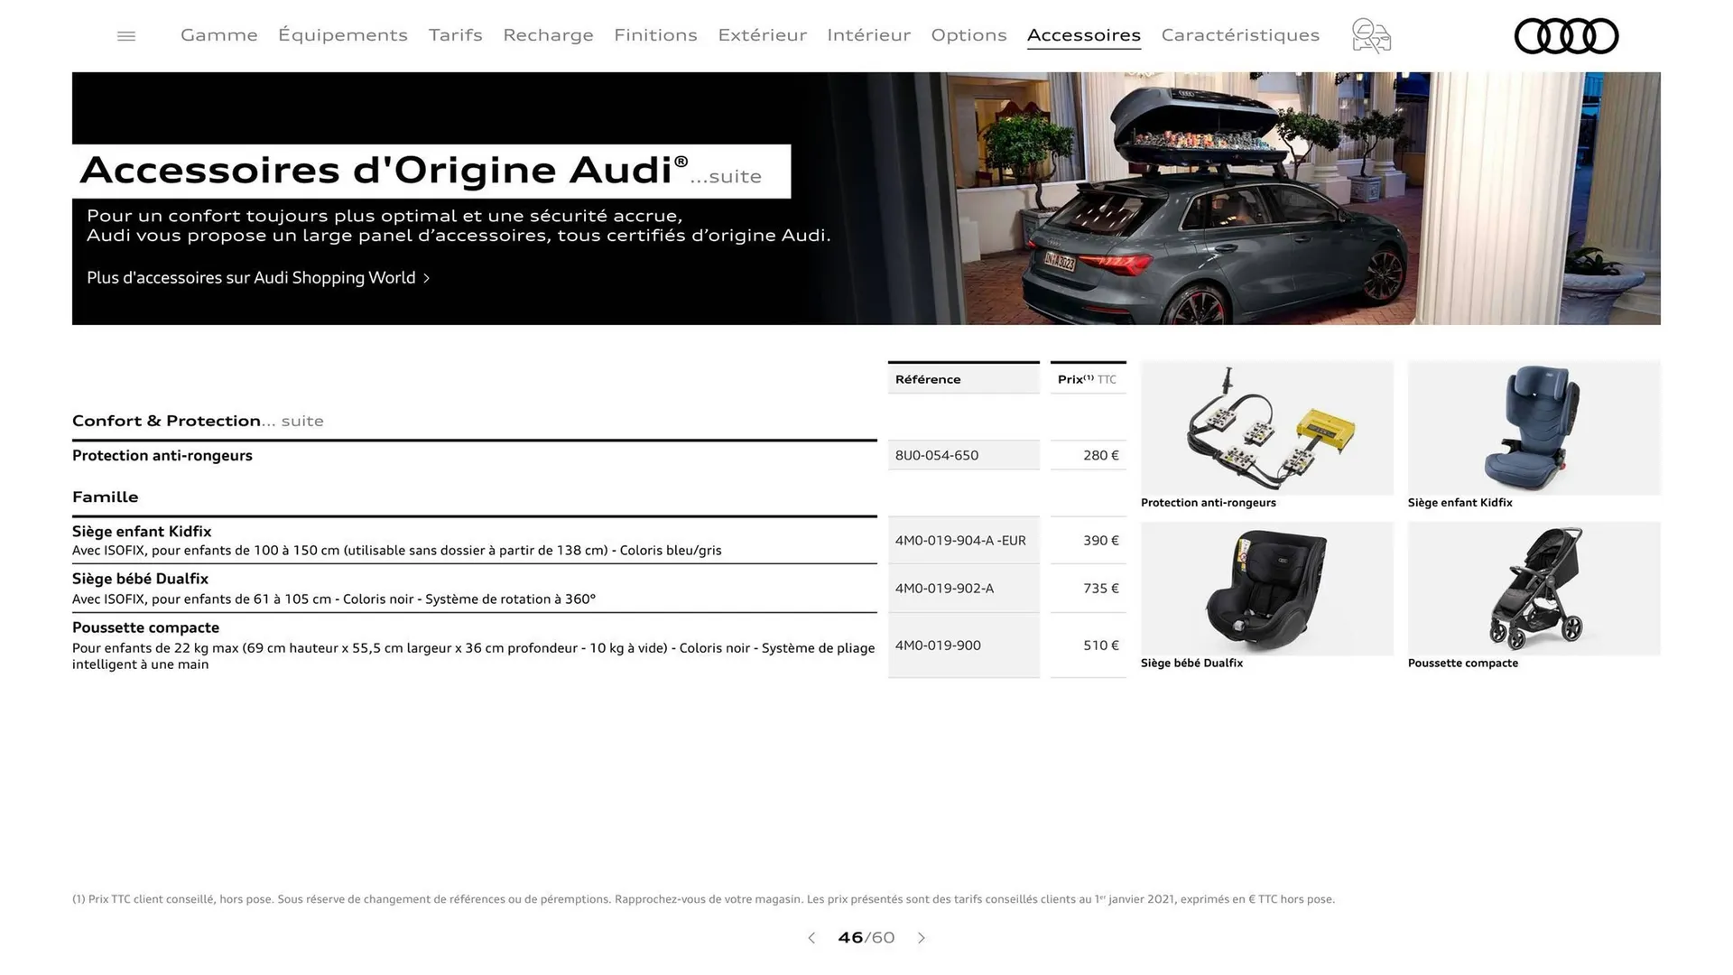Image resolution: width=1733 pixels, height=975 pixels.
Task: Select the Accessoires navigation item
Action: click(1083, 35)
